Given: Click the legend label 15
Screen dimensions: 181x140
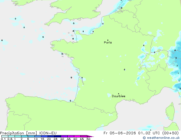Looking at the screenshot, I should click(x=42, y=139).
